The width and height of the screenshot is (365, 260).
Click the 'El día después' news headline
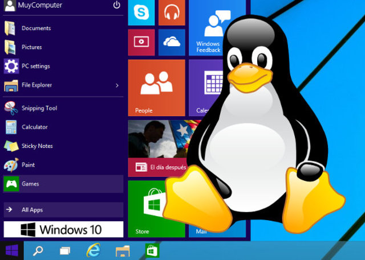[x=168, y=167]
